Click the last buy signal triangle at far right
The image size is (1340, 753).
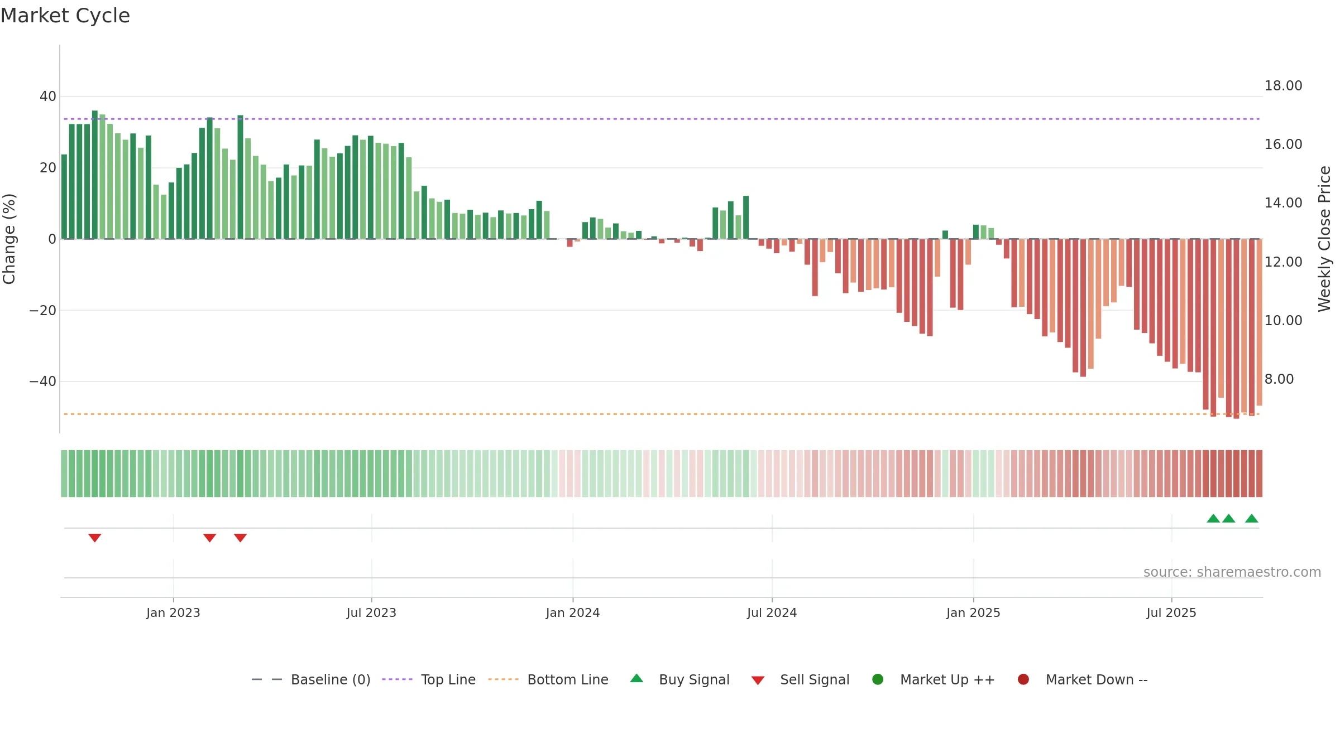coord(1252,518)
